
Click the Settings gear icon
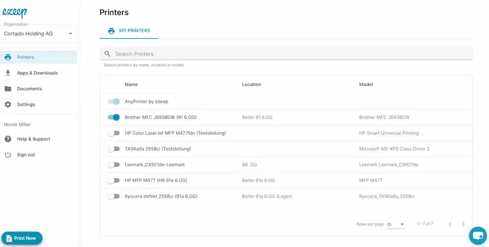(x=8, y=104)
